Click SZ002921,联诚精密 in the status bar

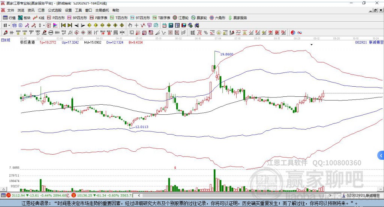(x=363, y=195)
